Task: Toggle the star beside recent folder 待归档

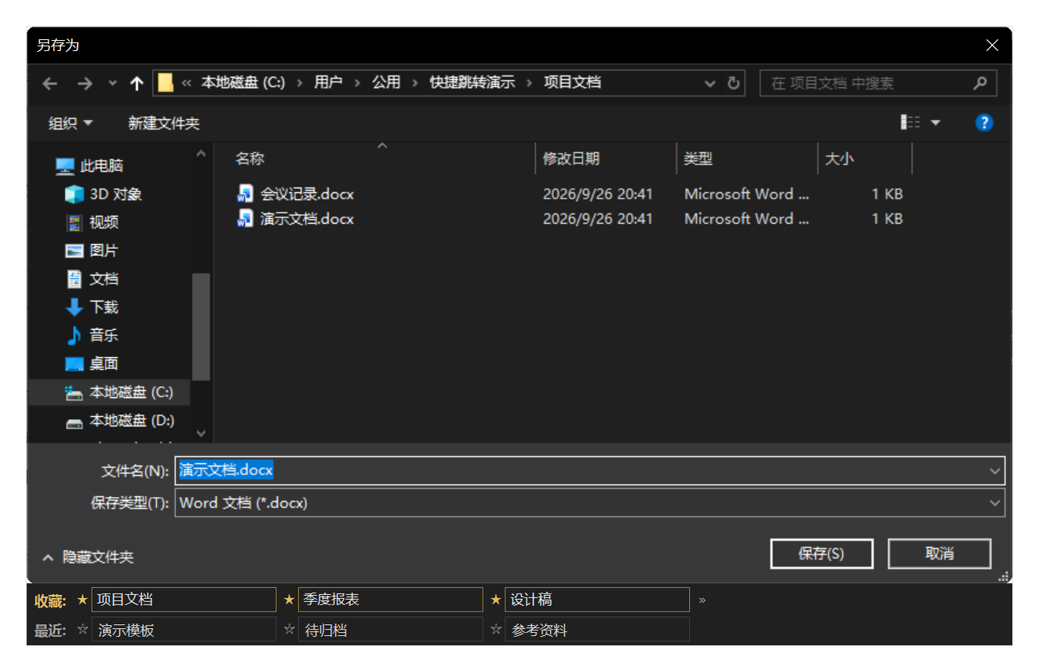Action: point(289,630)
